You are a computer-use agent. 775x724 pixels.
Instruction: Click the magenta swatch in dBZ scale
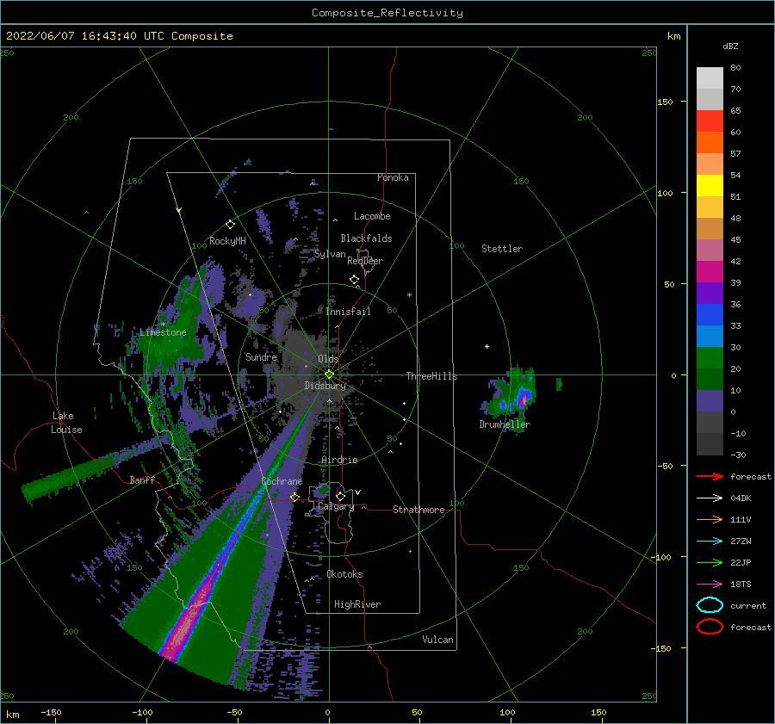coord(710,272)
